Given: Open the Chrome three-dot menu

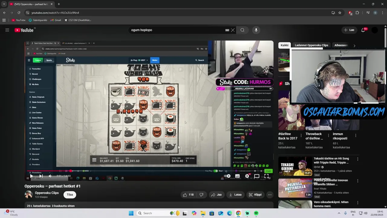Looking at the screenshot, I should [x=382, y=13].
